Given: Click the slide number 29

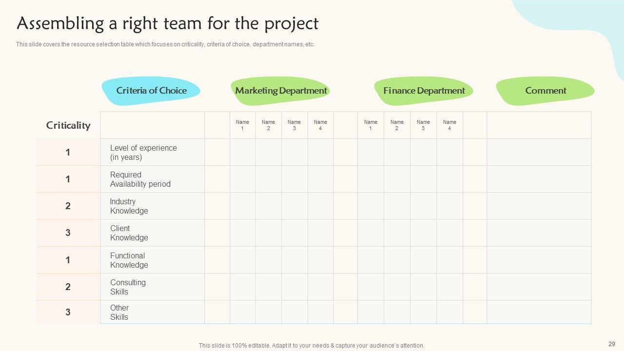Looking at the screenshot, I should 612,344.
